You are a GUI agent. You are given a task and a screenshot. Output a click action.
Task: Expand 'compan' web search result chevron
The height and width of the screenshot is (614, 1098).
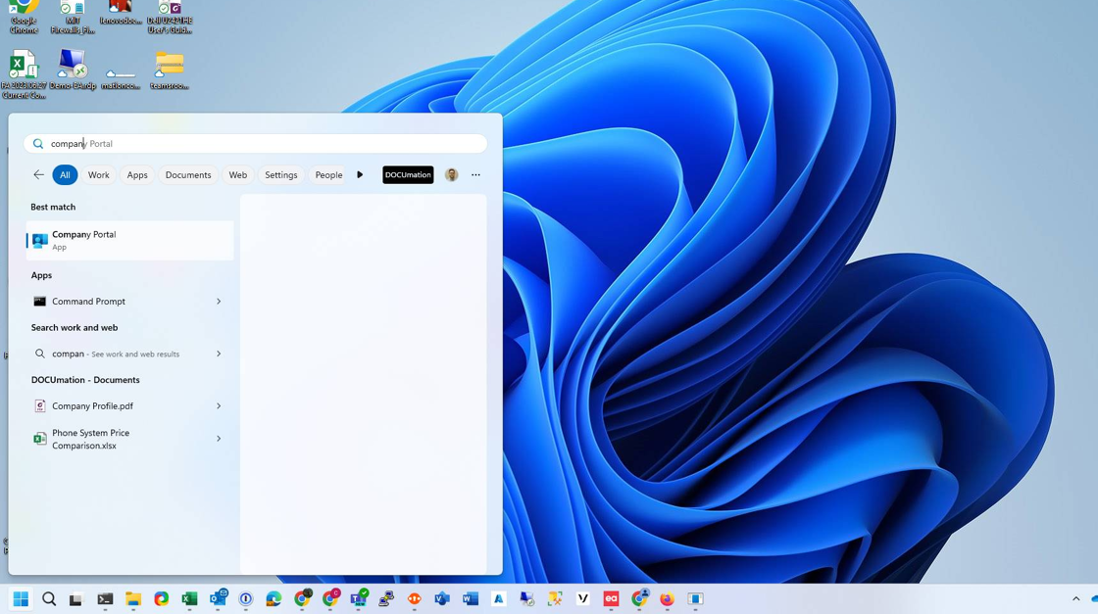(x=219, y=354)
